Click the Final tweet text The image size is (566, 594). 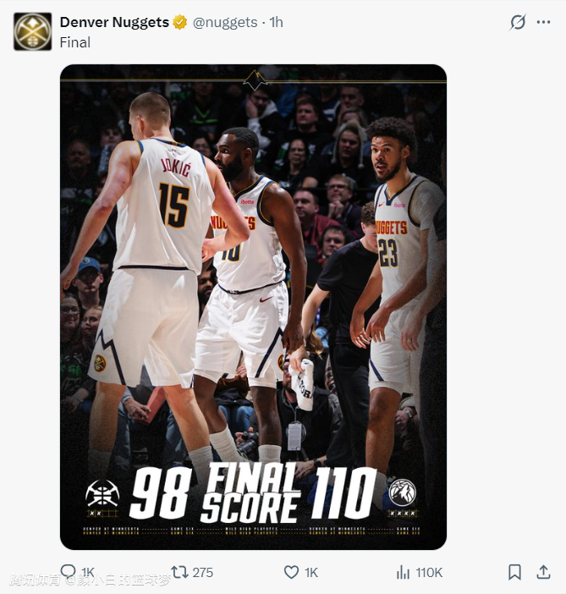[75, 42]
